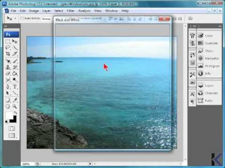Open the View menu
The height and width of the screenshot is (168, 225).
[98, 11]
